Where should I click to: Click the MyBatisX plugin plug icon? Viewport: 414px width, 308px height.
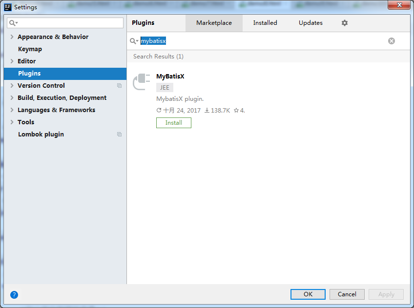coord(141,82)
